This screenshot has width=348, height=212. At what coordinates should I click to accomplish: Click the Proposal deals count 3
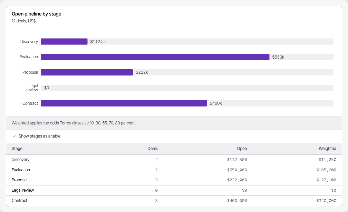click(x=156, y=180)
